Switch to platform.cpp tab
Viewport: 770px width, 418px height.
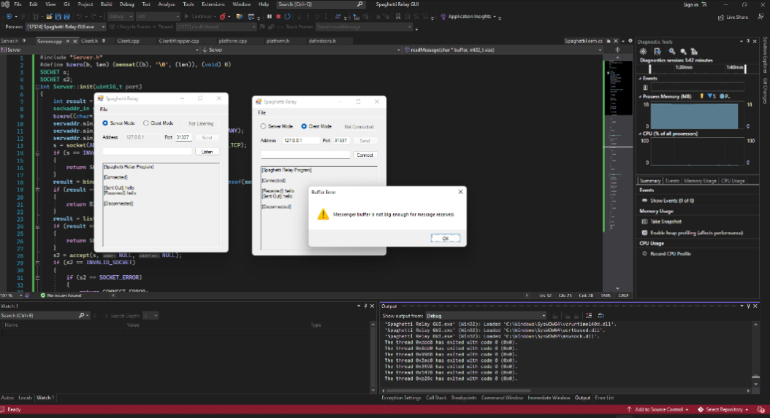pos(233,41)
